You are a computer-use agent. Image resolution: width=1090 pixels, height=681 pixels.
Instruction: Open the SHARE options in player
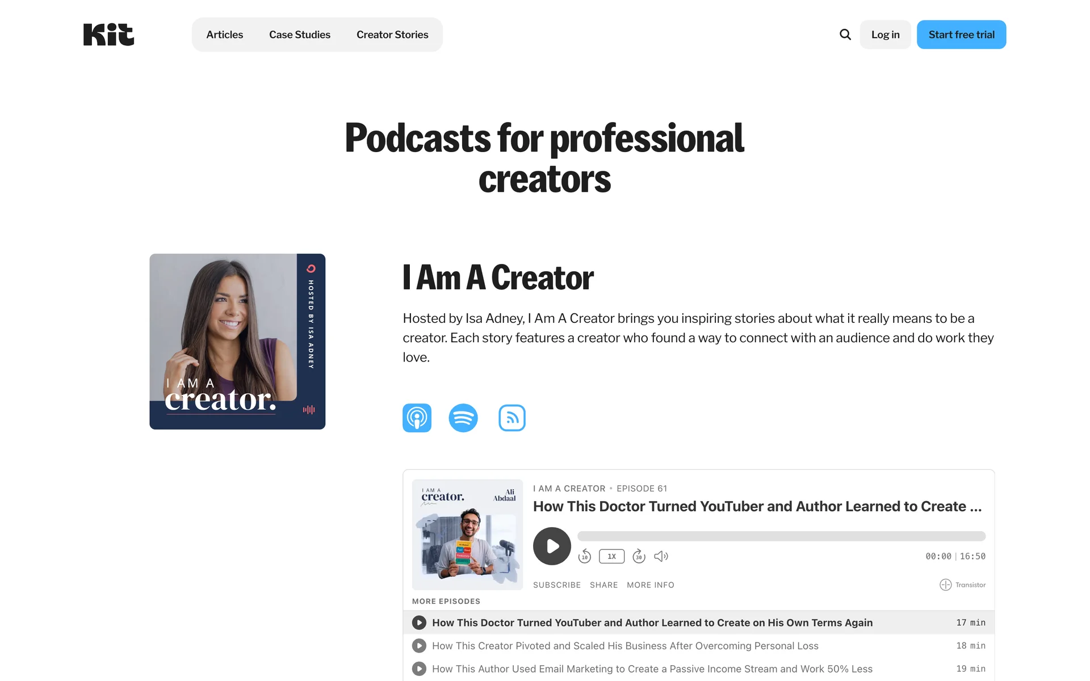[x=603, y=585]
